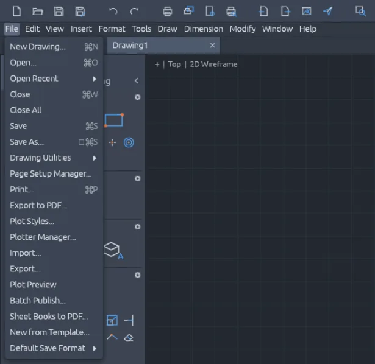Click the 3D box with letter A icon
The image size is (375, 364).
point(113,251)
